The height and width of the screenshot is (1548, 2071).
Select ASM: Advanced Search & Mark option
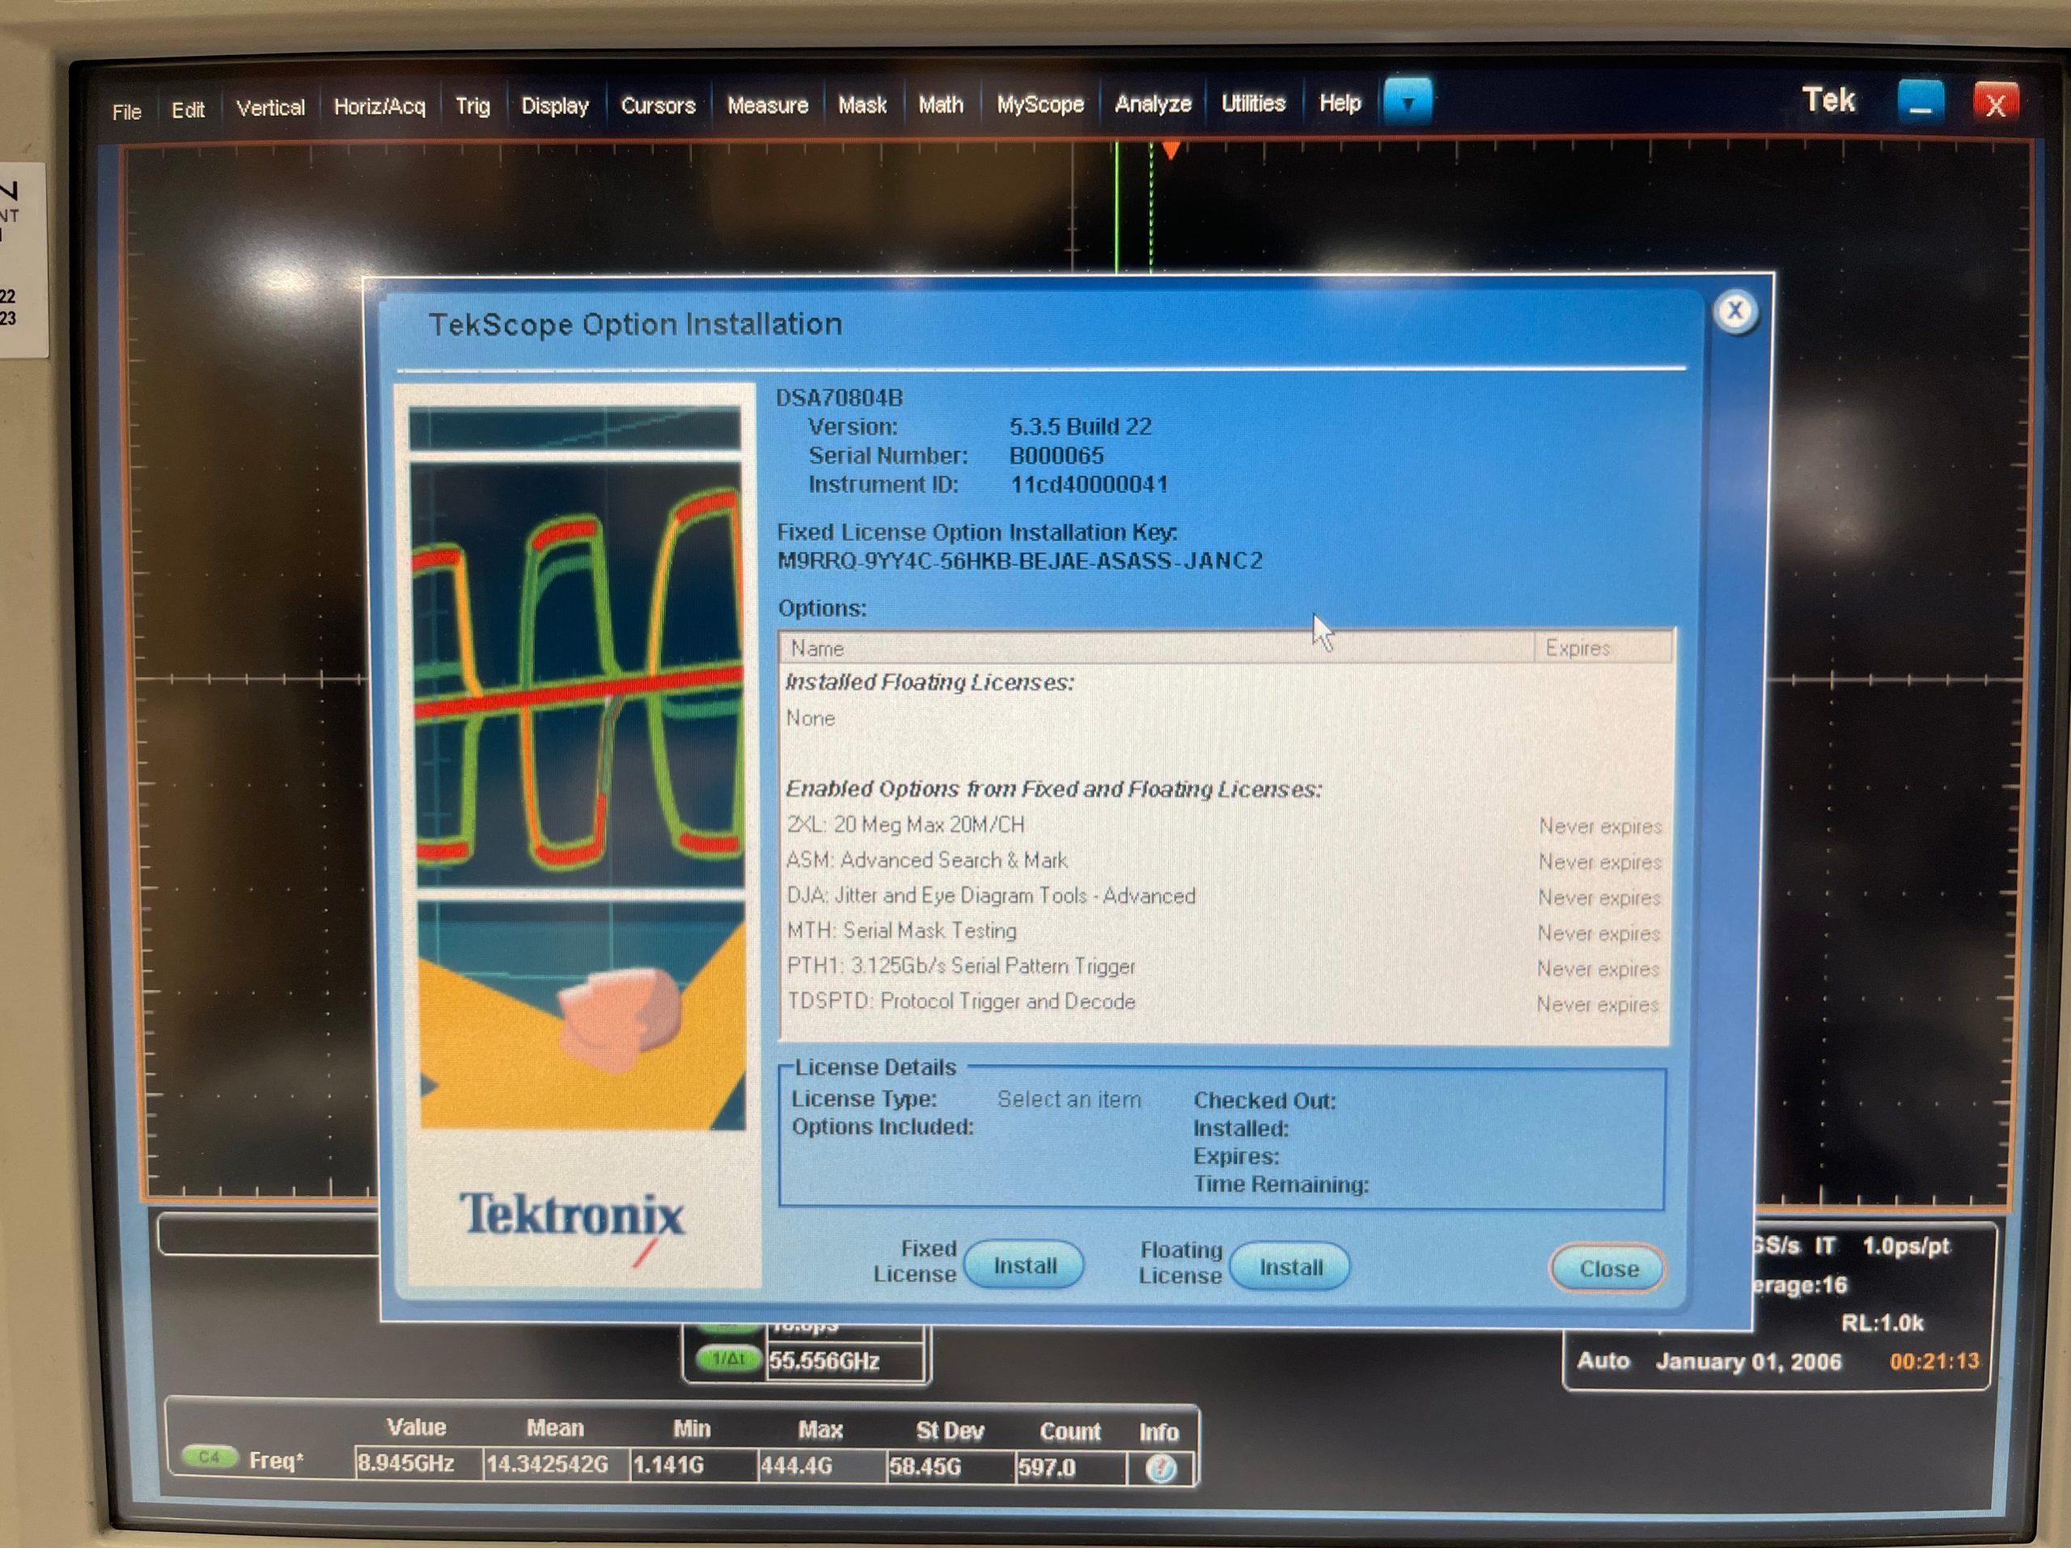[x=1224, y=861]
